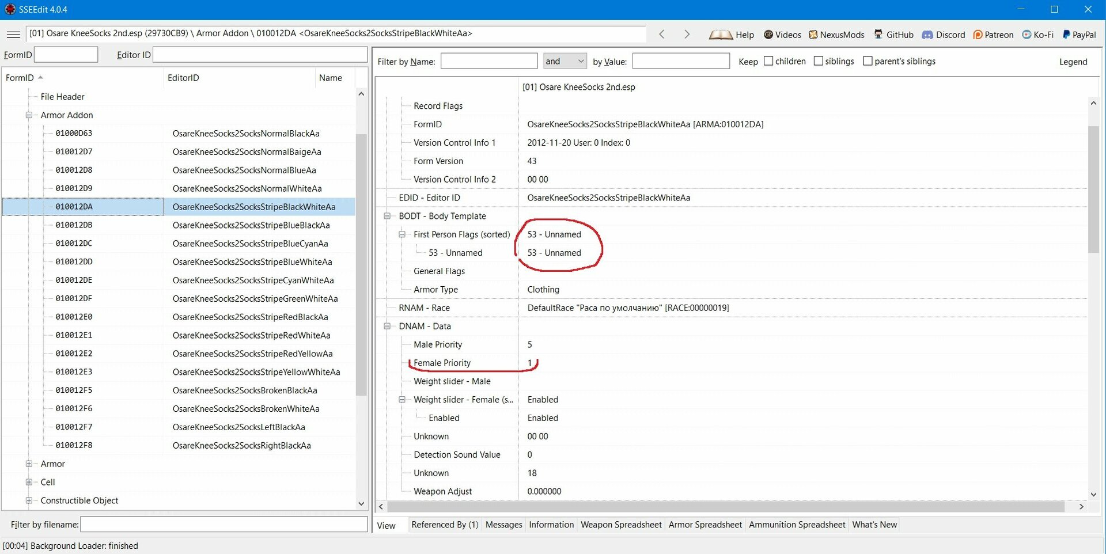Select record 010012DB StripeBlueBlackAa
1106x554 pixels.
pyautogui.click(x=179, y=225)
